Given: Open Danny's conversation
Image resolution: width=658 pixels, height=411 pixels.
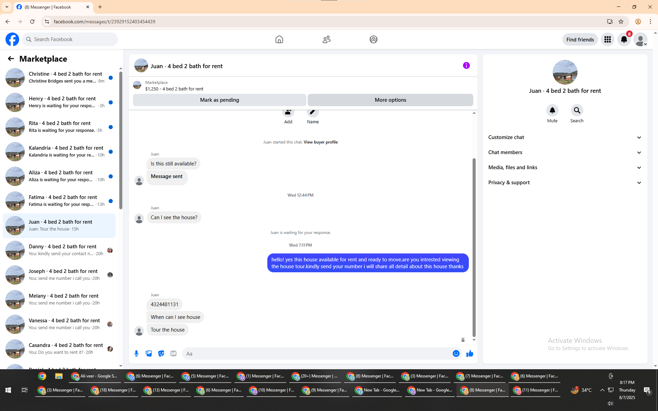Looking at the screenshot, I should coord(59,250).
